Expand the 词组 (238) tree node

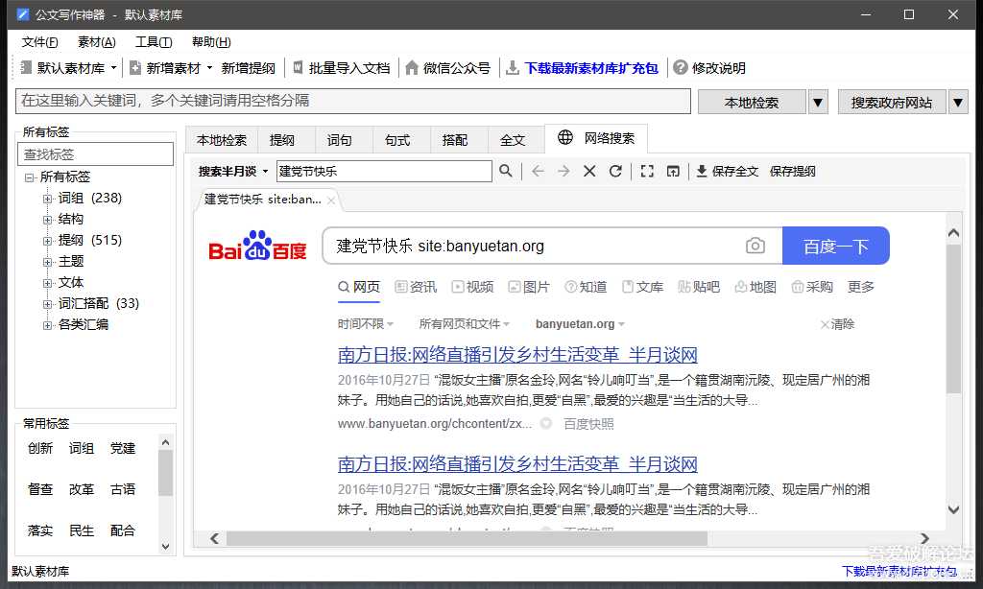pos(47,199)
